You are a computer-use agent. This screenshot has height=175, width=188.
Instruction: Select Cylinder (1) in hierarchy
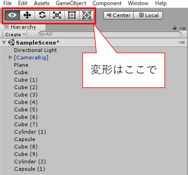30,132
